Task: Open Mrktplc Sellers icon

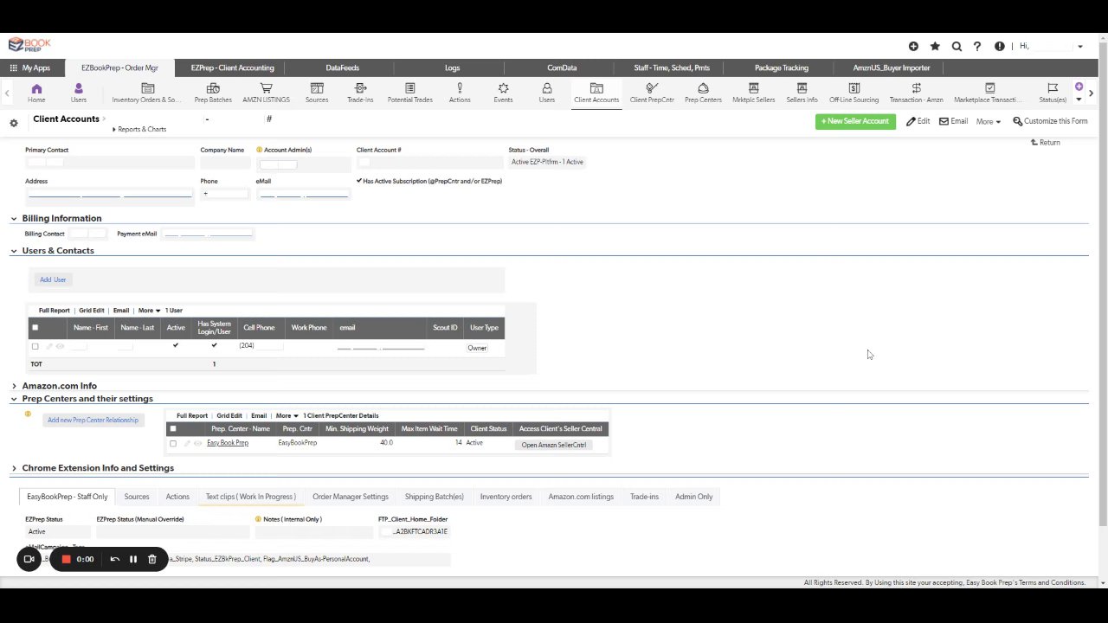Action: [x=753, y=93]
